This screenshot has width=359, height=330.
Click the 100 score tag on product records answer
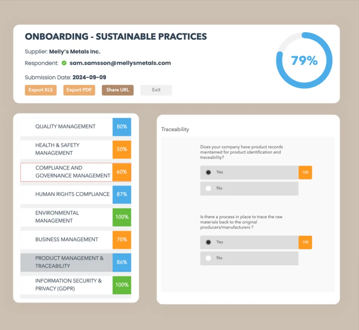click(x=305, y=172)
